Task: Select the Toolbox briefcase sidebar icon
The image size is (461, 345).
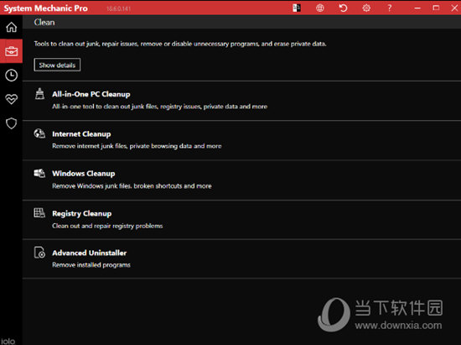Action: point(11,51)
